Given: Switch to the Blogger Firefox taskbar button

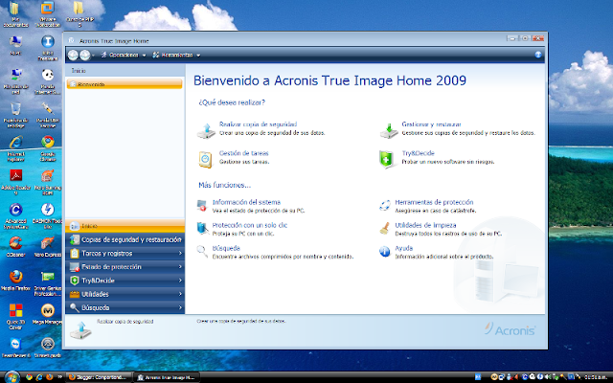Looking at the screenshot, I should point(99,377).
